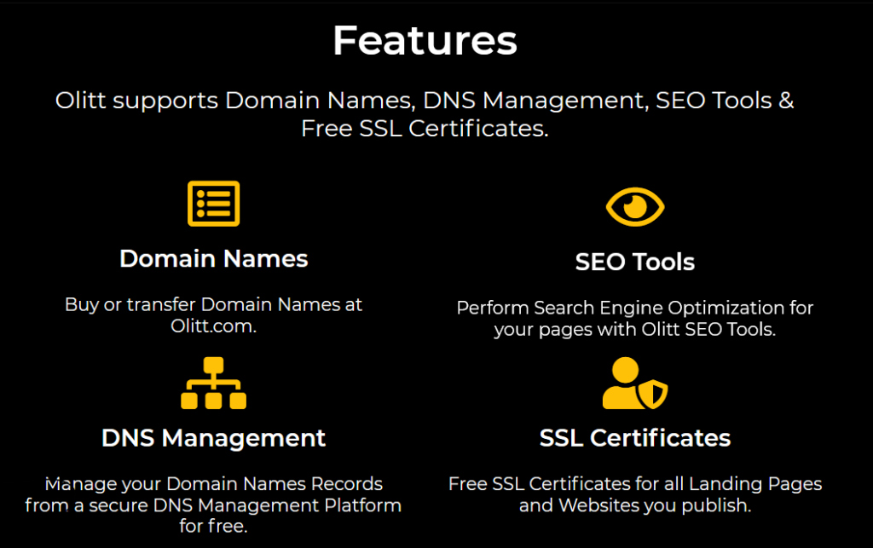Click the Features section title
This screenshot has width=873, height=548.
[x=424, y=40]
